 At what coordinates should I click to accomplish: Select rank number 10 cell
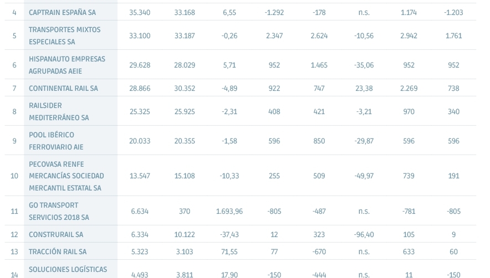14,176
